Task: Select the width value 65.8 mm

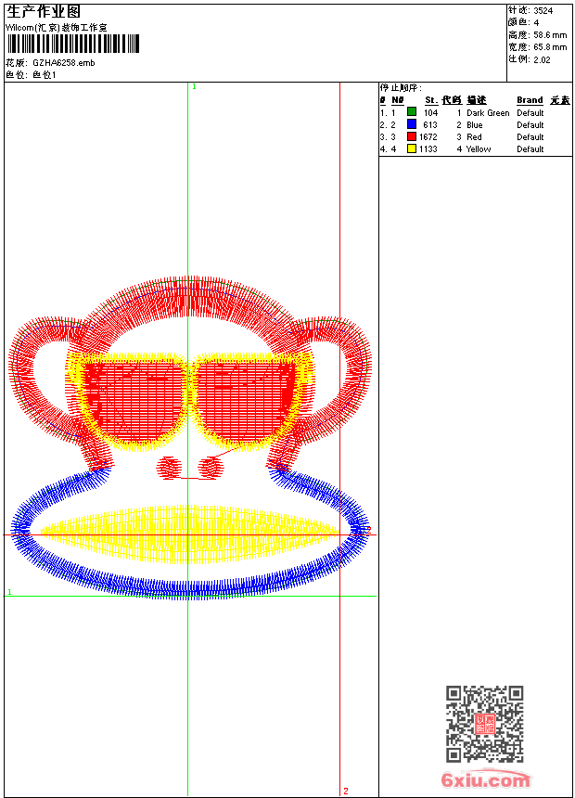Action: 550,47
